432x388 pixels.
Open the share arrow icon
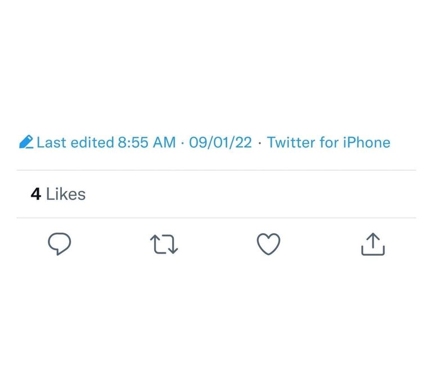click(372, 245)
